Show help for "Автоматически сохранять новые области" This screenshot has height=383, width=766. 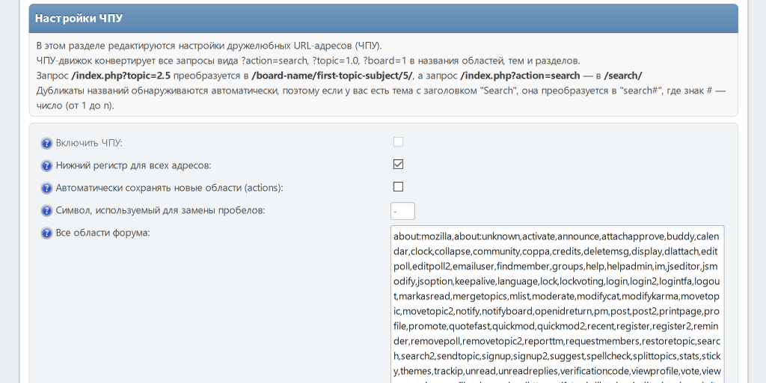pos(46,188)
